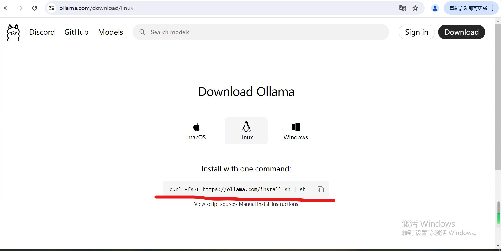501x251 pixels.
Task: Open the Chrome profile avatar
Action: pyautogui.click(x=435, y=8)
